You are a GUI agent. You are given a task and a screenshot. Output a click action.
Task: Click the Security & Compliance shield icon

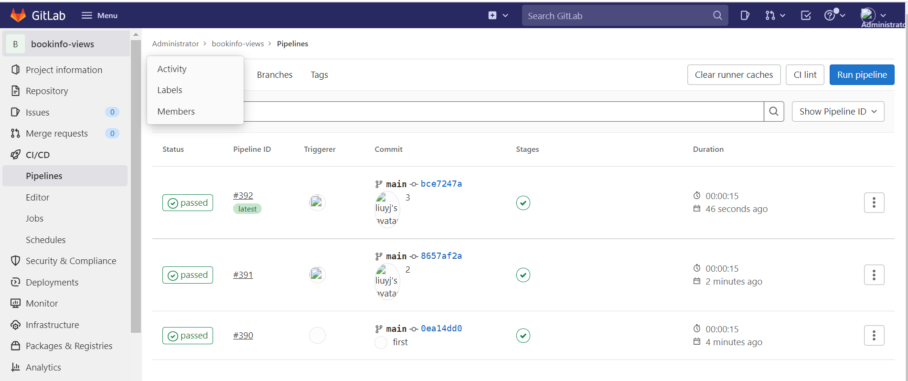(x=15, y=261)
